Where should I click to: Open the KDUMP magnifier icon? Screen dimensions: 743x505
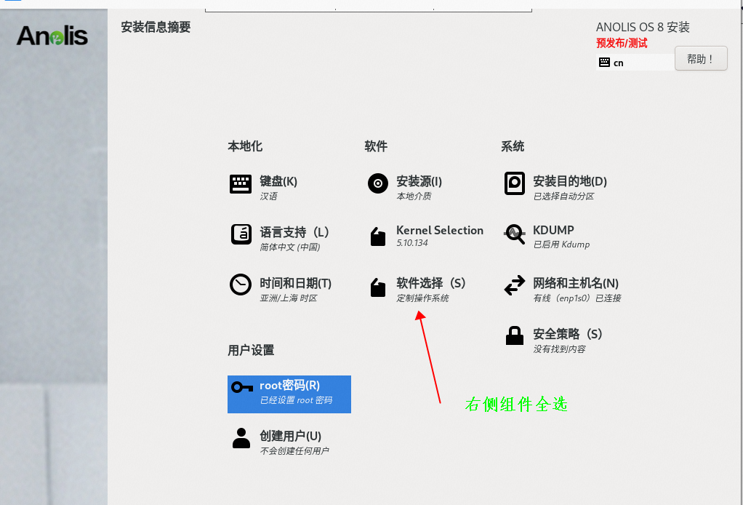point(514,234)
